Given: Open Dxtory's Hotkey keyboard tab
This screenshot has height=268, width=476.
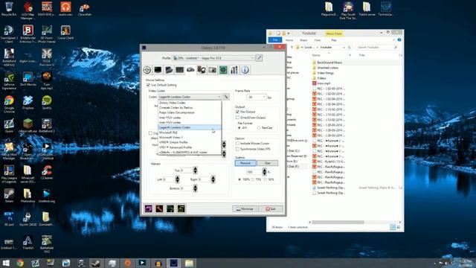Looking at the screenshot, I should click(180, 70).
